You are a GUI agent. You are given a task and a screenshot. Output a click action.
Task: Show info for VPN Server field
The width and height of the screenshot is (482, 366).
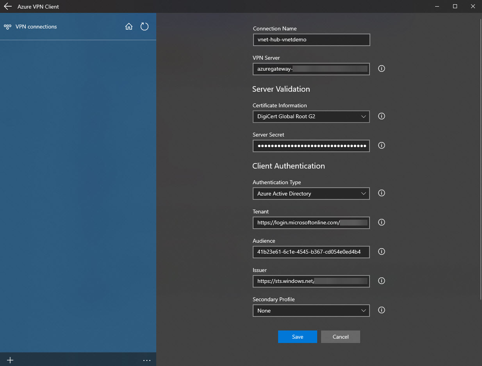click(382, 69)
